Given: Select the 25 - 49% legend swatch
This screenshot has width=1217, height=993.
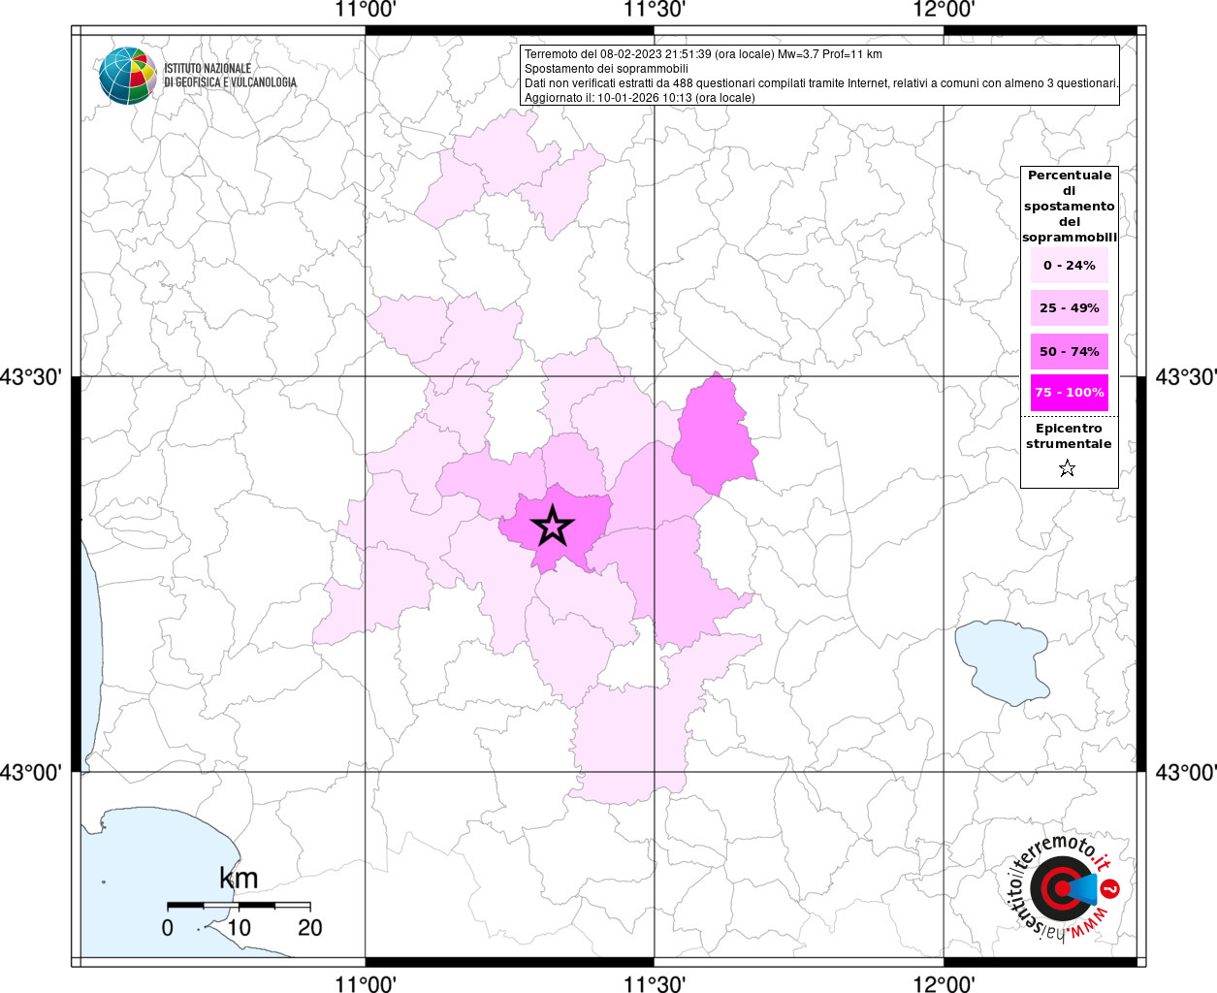Looking at the screenshot, I should click(1070, 307).
